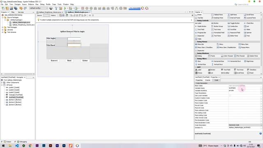Select the Table palette item
The image size is (263, 148).
pyautogui.click(x=198, y=39)
